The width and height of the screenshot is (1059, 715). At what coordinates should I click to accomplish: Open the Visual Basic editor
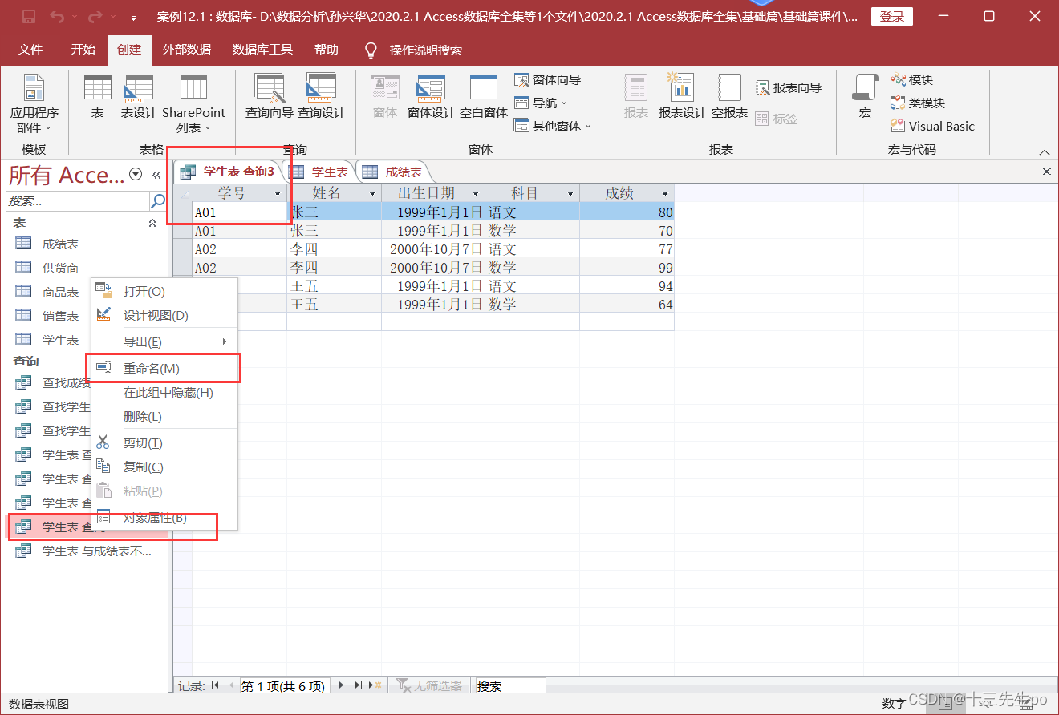coord(932,126)
